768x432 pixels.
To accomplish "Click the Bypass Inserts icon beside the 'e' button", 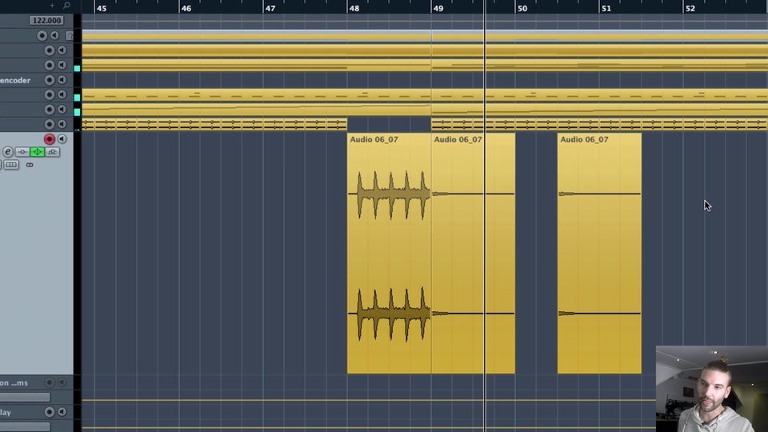I will tap(22, 152).
